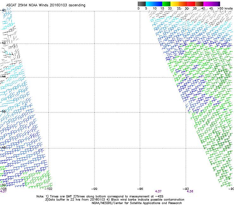Click the -48 latitude label
Screen dimensions: 234x205
coord(3,147)
